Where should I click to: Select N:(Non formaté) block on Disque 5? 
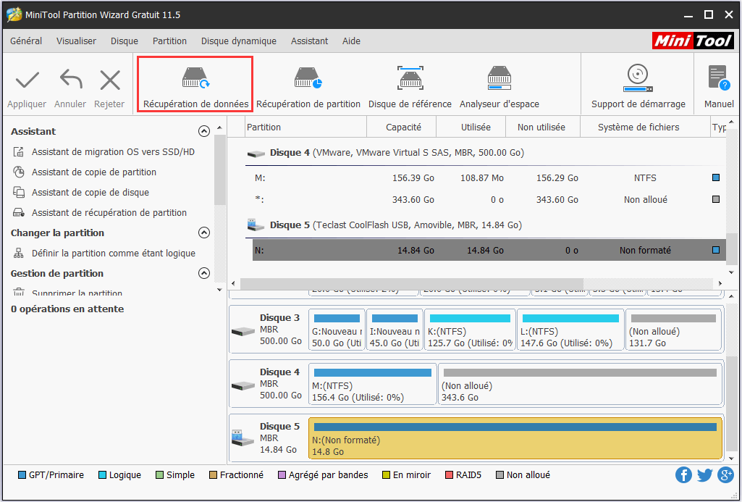pos(515,438)
